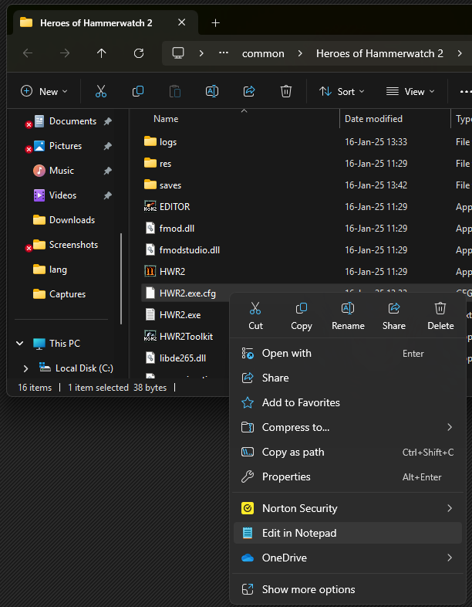Image resolution: width=472 pixels, height=607 pixels.
Task: Choose Edit in Notepad
Action: 348,533
